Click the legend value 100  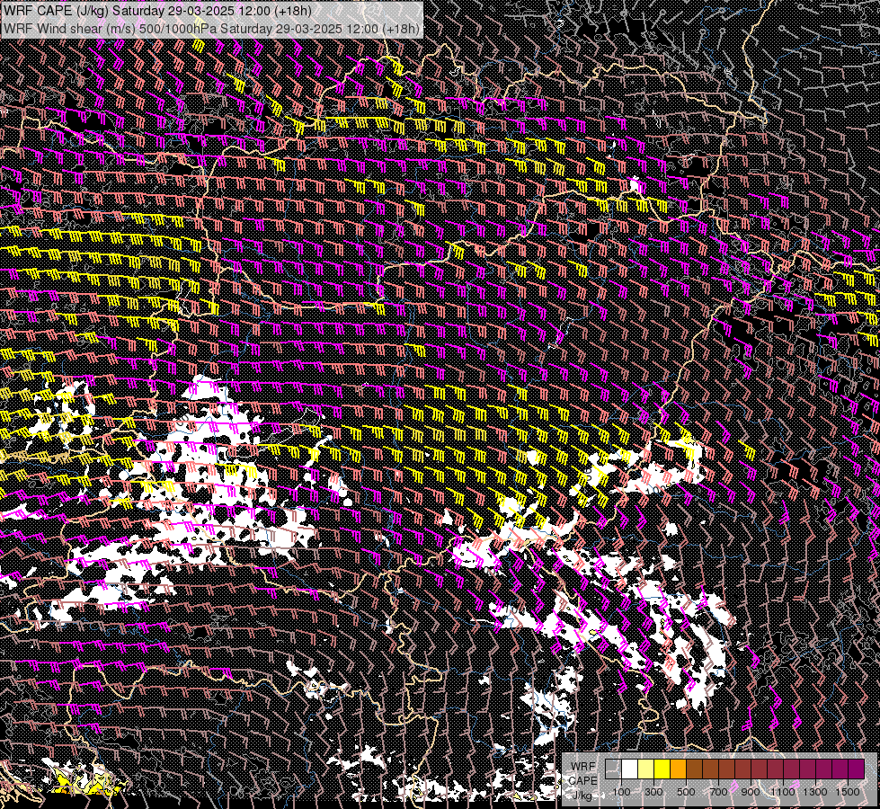(x=621, y=792)
